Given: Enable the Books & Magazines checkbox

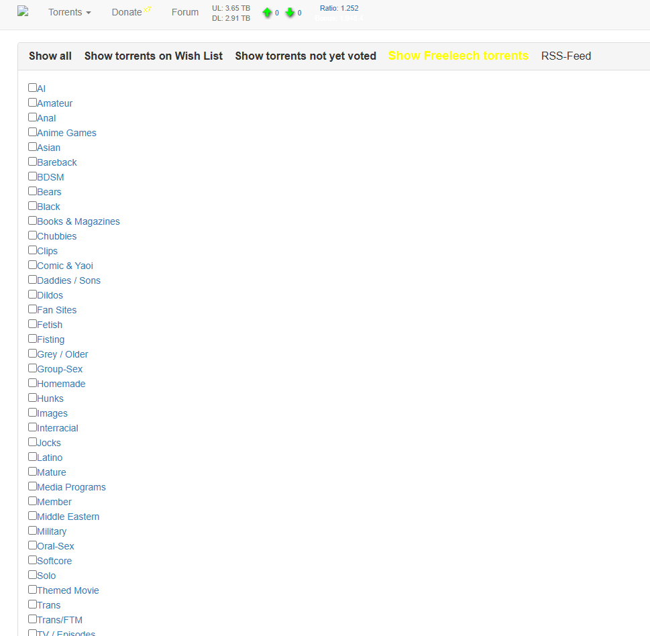Looking at the screenshot, I should [32, 221].
